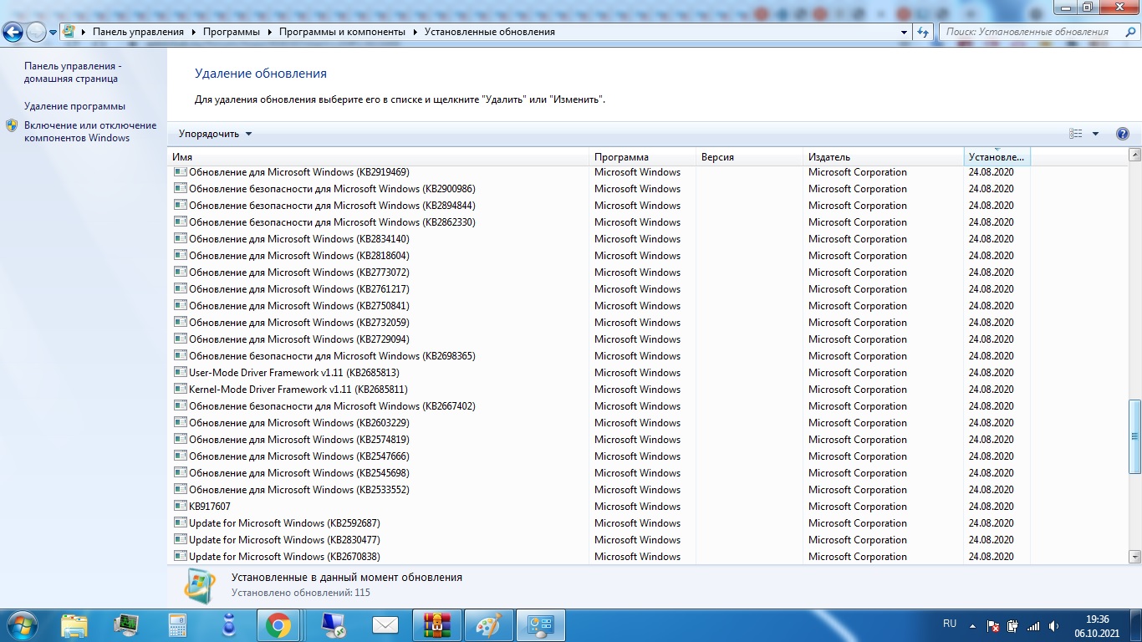
Task: Open Включение или отключение компонентов Windows link
Action: tap(89, 131)
